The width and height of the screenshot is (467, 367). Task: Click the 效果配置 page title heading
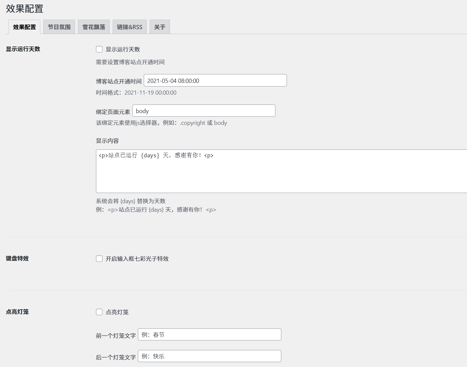pos(25,9)
